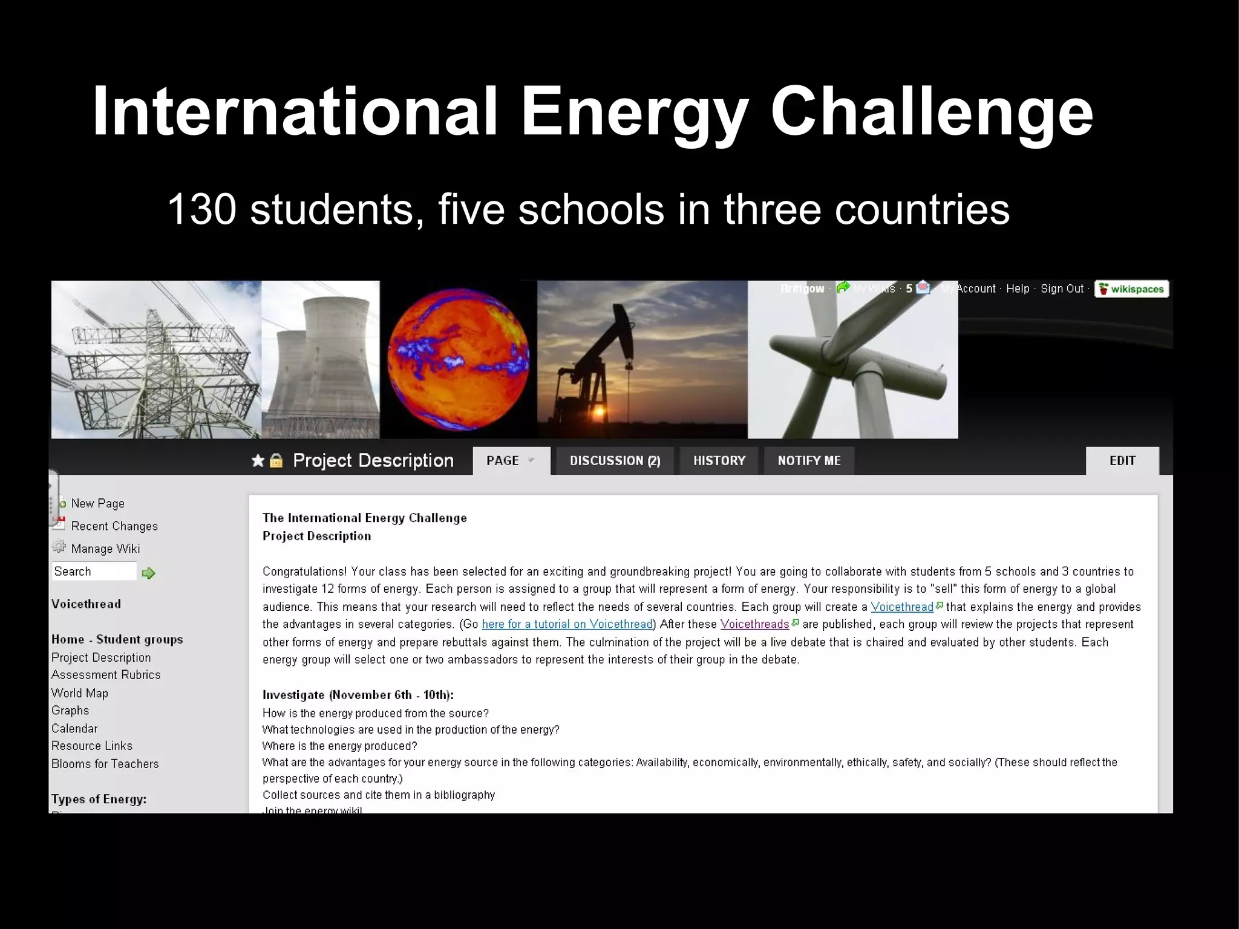This screenshot has height=929, width=1239.
Task: Open the Help link in the header
Action: (x=1018, y=288)
